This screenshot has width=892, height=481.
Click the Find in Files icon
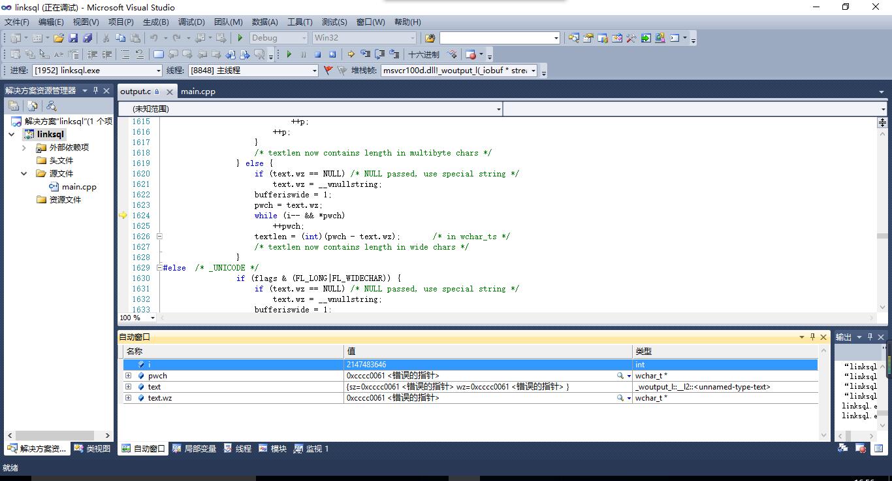(430, 38)
